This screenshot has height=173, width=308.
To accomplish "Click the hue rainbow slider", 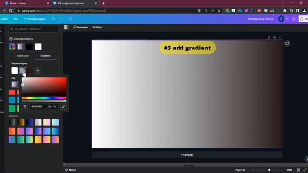I will click(44, 98).
